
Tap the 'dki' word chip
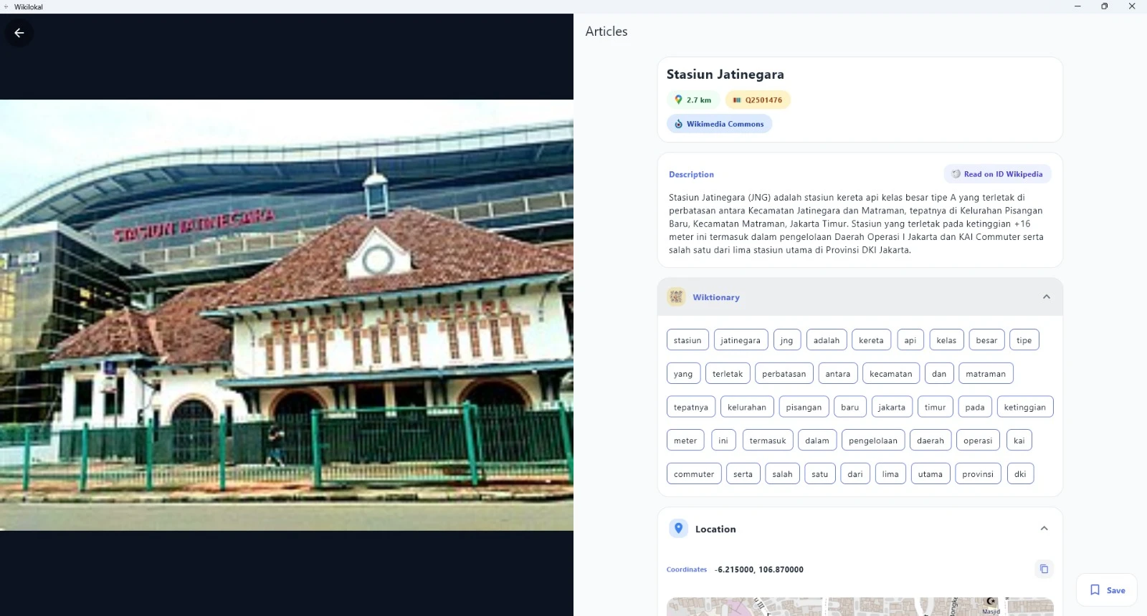(x=1020, y=474)
